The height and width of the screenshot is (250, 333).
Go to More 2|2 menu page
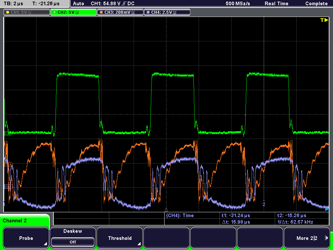[x=307, y=238]
